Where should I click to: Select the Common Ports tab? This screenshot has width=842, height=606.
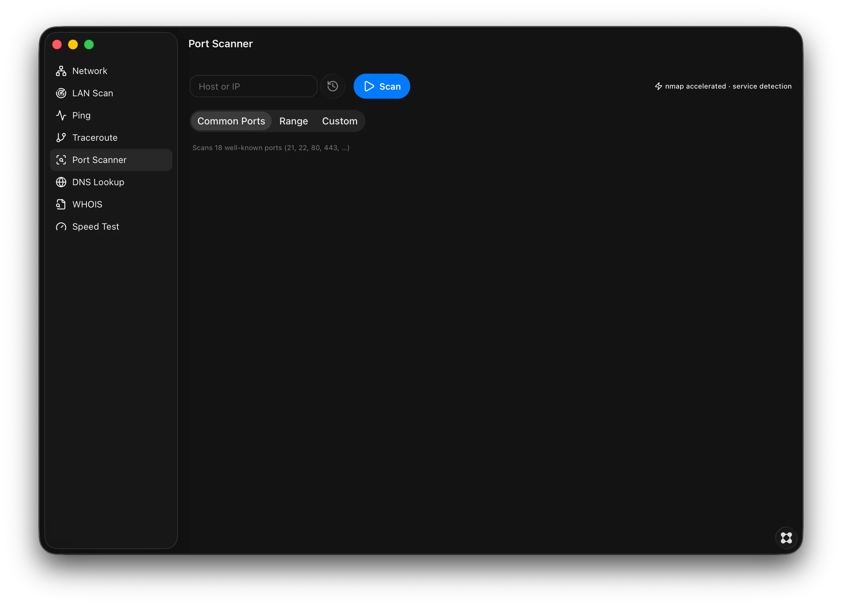point(231,121)
